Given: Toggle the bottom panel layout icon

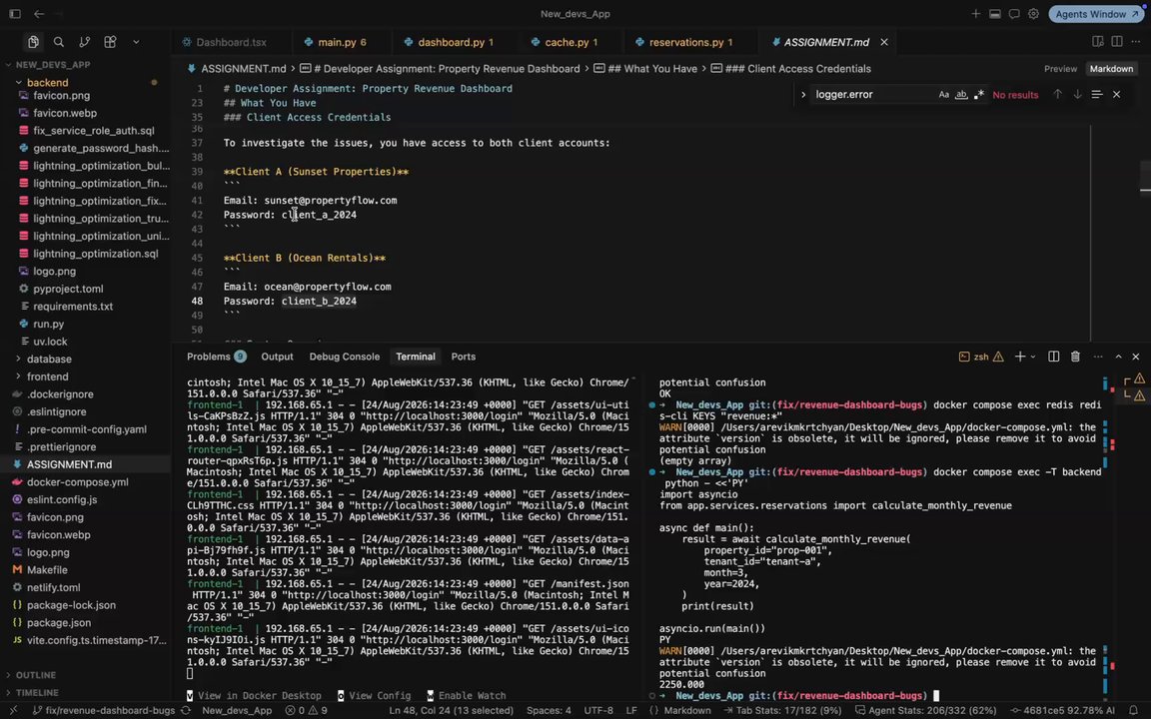Looking at the screenshot, I should pyautogui.click(x=995, y=14).
